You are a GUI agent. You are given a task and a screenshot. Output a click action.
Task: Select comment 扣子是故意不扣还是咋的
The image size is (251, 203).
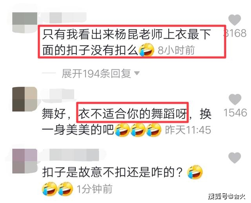point(113,172)
